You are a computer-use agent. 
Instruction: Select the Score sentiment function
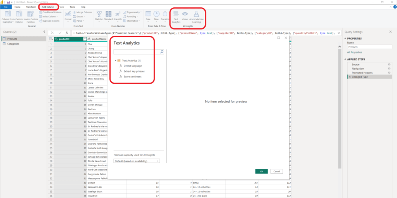pos(132,77)
